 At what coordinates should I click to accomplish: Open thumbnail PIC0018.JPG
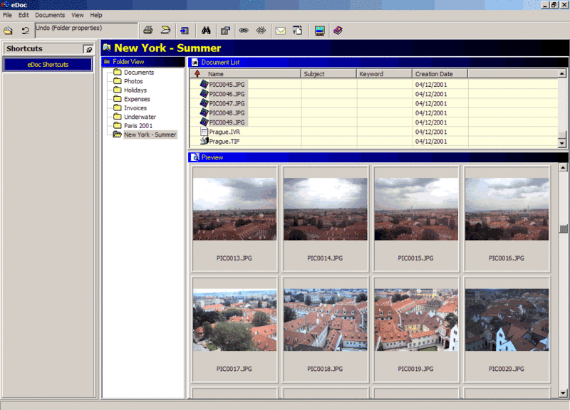pyautogui.click(x=326, y=330)
